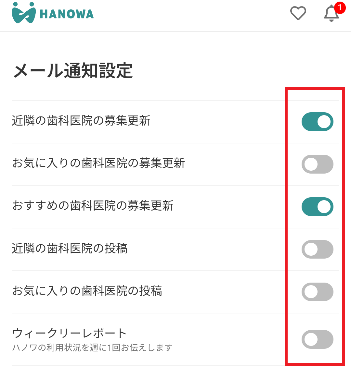Click the ハノワの利用状況を週に1回お伝えします description
The image size is (351, 390).
tap(92, 348)
